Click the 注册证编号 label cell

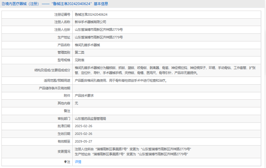coord(37,14)
